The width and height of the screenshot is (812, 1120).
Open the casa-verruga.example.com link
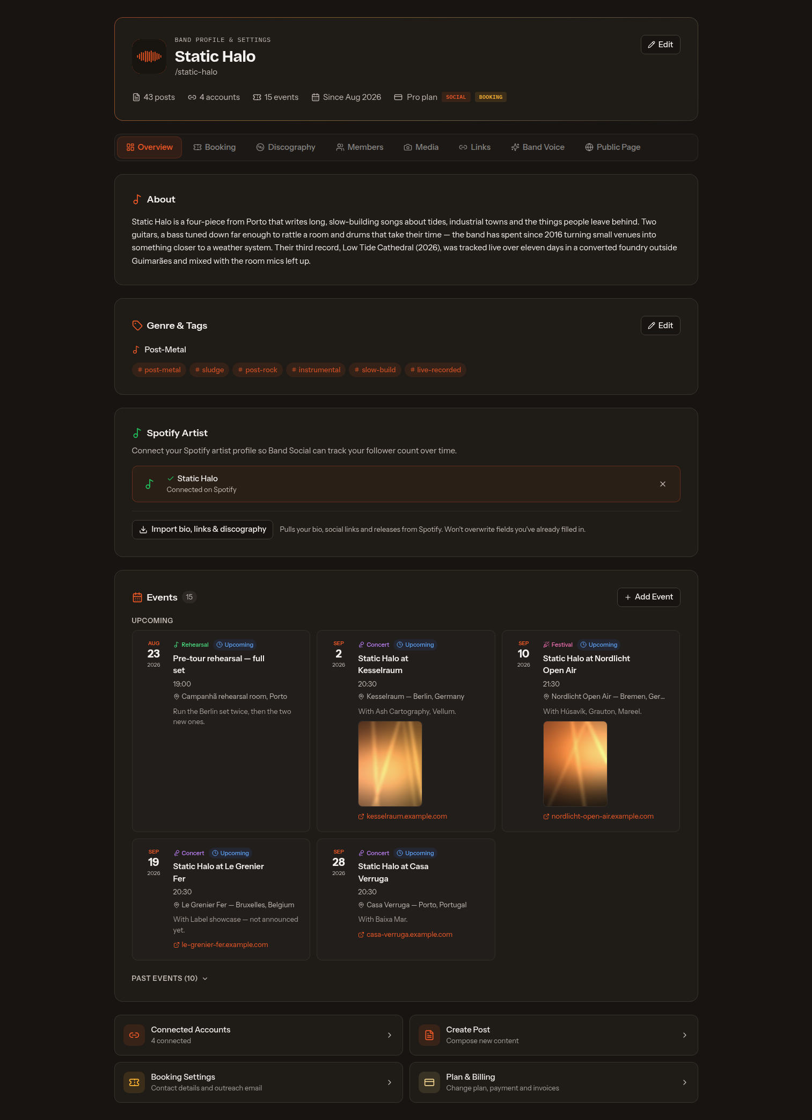[x=405, y=935]
